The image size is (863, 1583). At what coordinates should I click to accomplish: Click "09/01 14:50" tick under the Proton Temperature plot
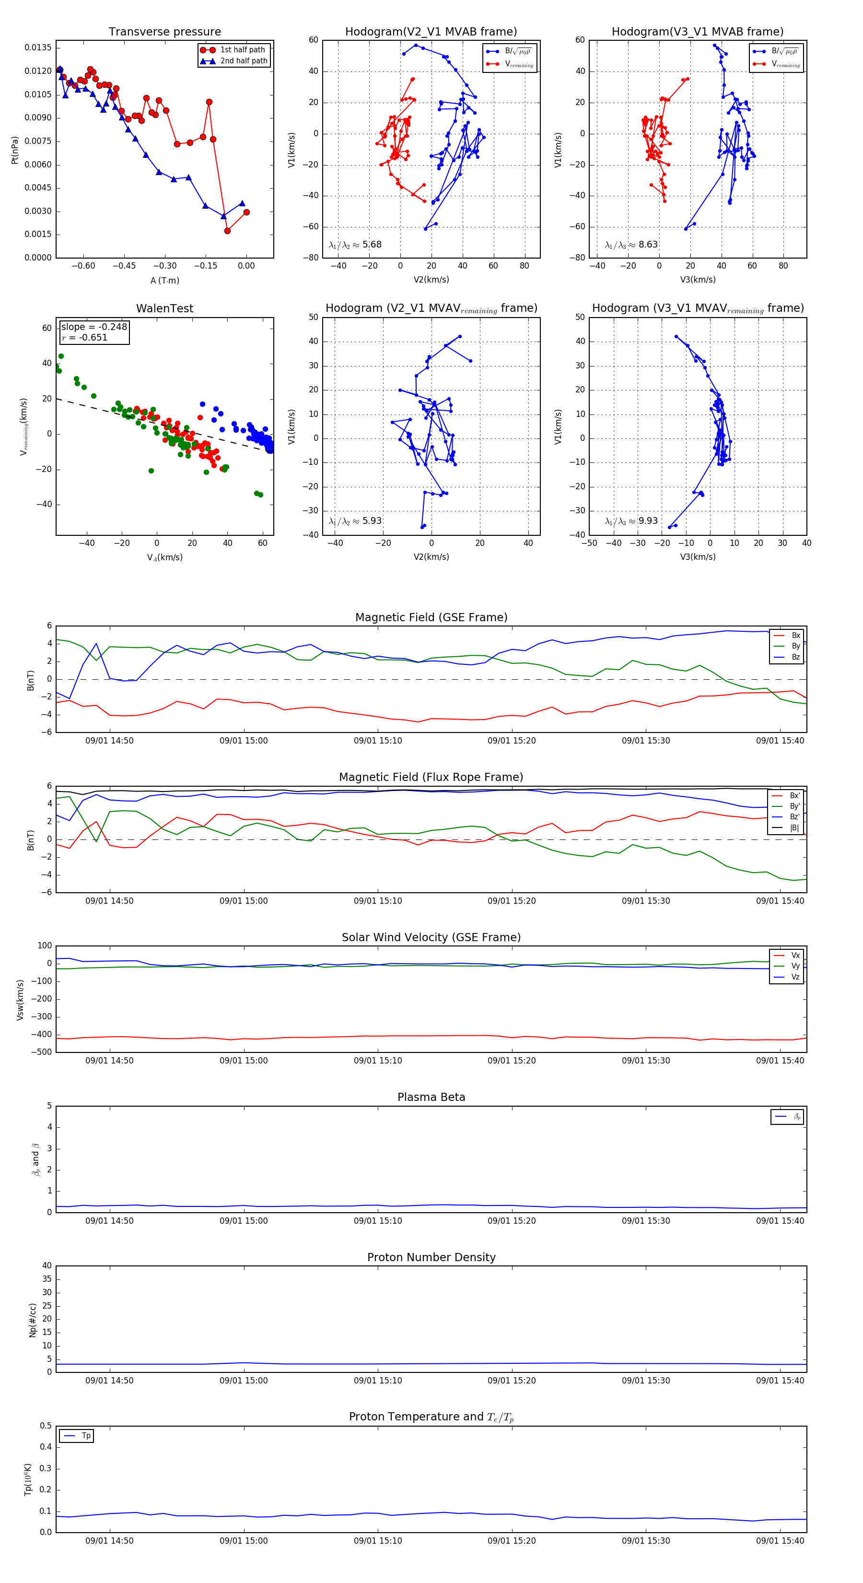[109, 1541]
